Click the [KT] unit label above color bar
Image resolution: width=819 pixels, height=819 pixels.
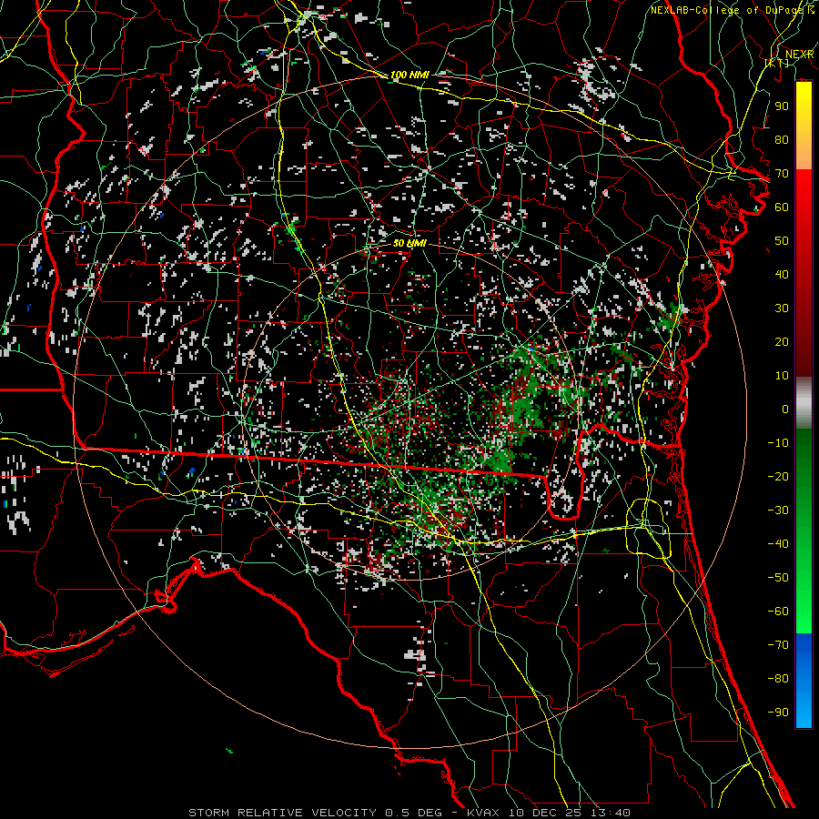pyautogui.click(x=777, y=63)
